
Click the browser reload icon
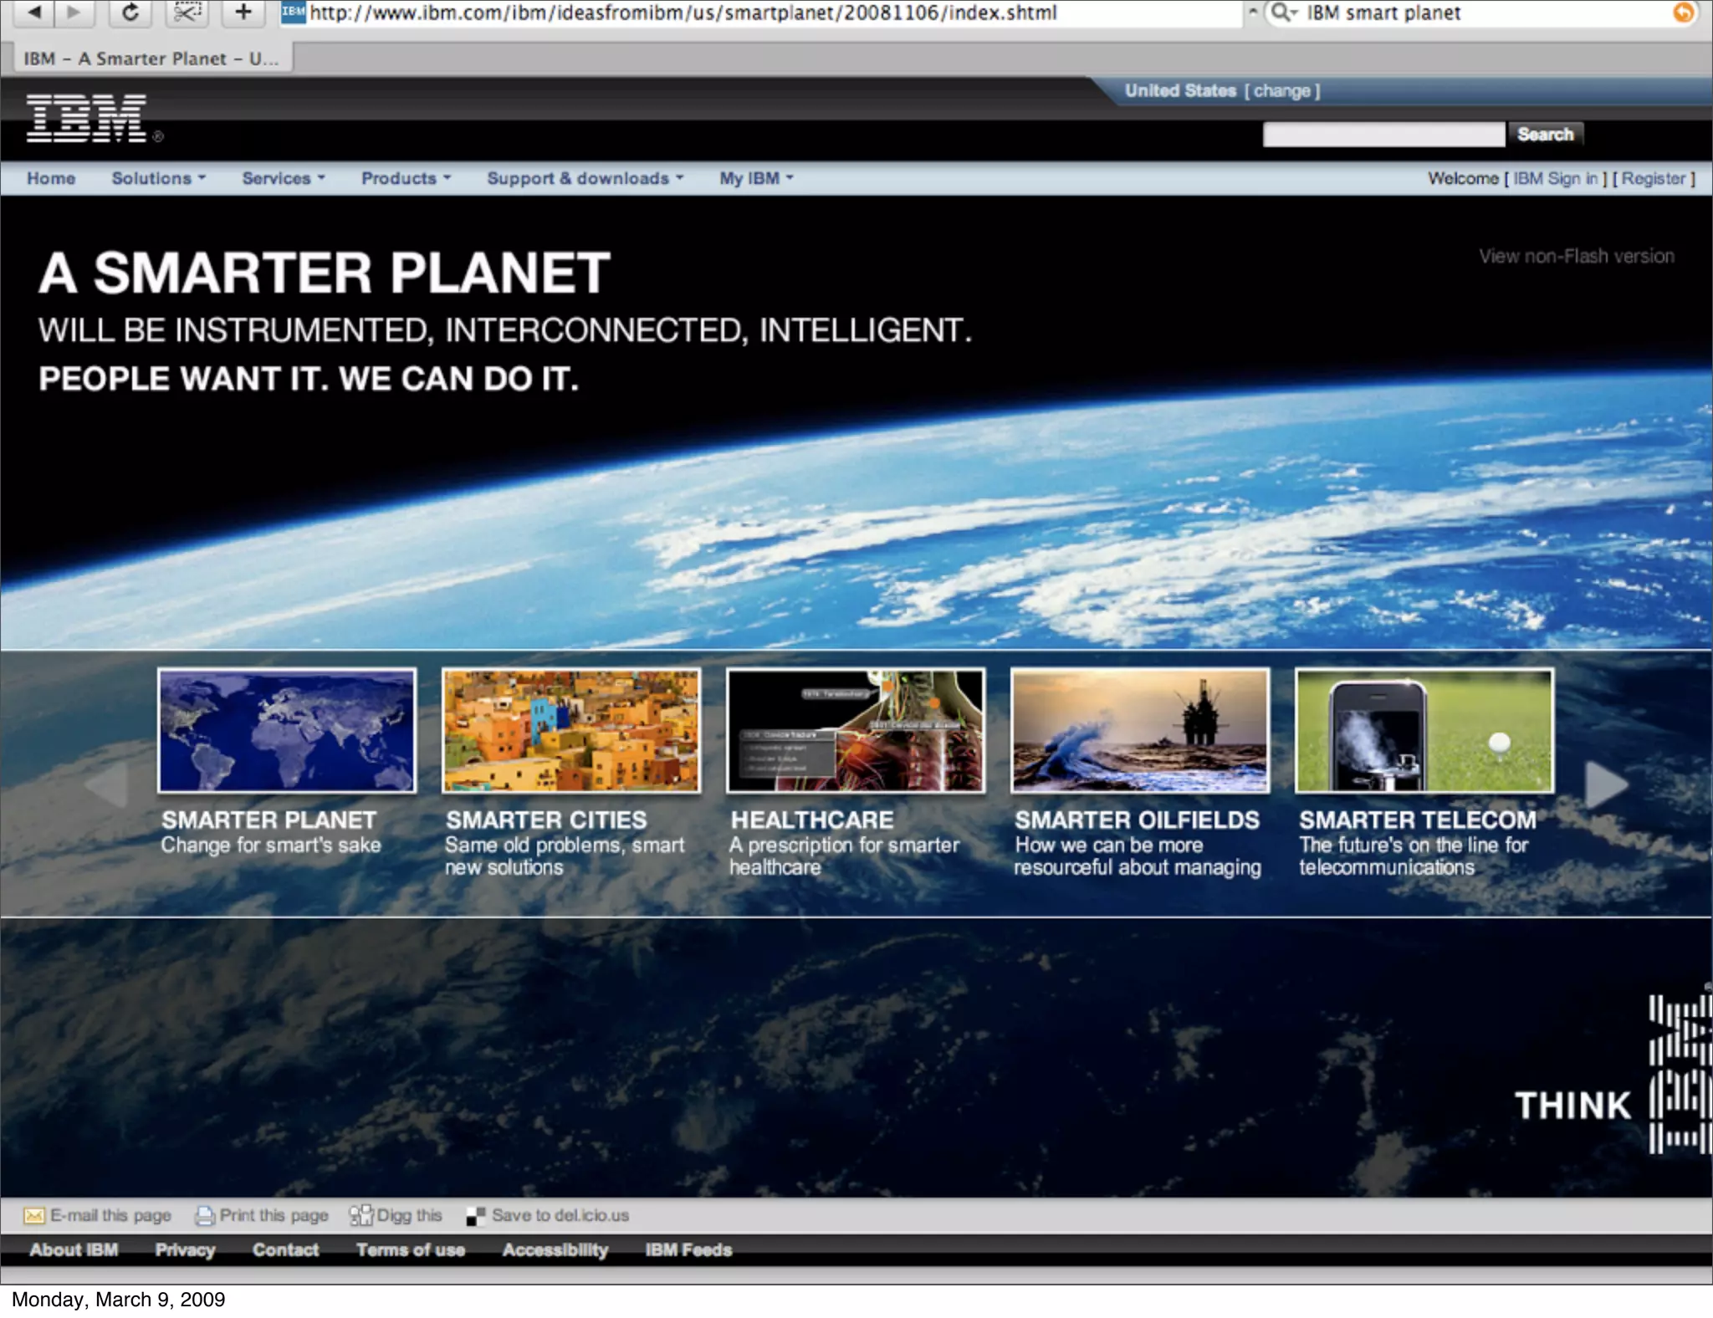point(130,12)
